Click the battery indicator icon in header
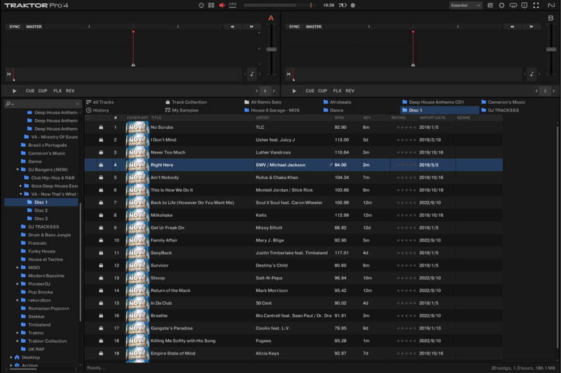Image resolution: width=561 pixels, height=373 pixels. point(343,6)
